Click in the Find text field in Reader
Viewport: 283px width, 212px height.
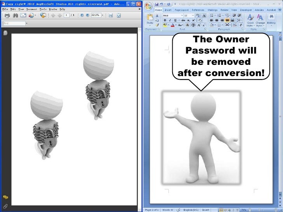click(14, 23)
